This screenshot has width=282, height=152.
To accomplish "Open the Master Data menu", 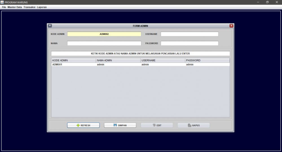I will [15, 7].
